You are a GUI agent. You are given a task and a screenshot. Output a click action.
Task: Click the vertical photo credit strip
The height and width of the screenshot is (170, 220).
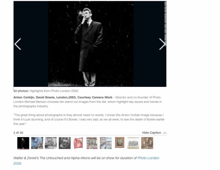pyautogui.click(x=165, y=23)
